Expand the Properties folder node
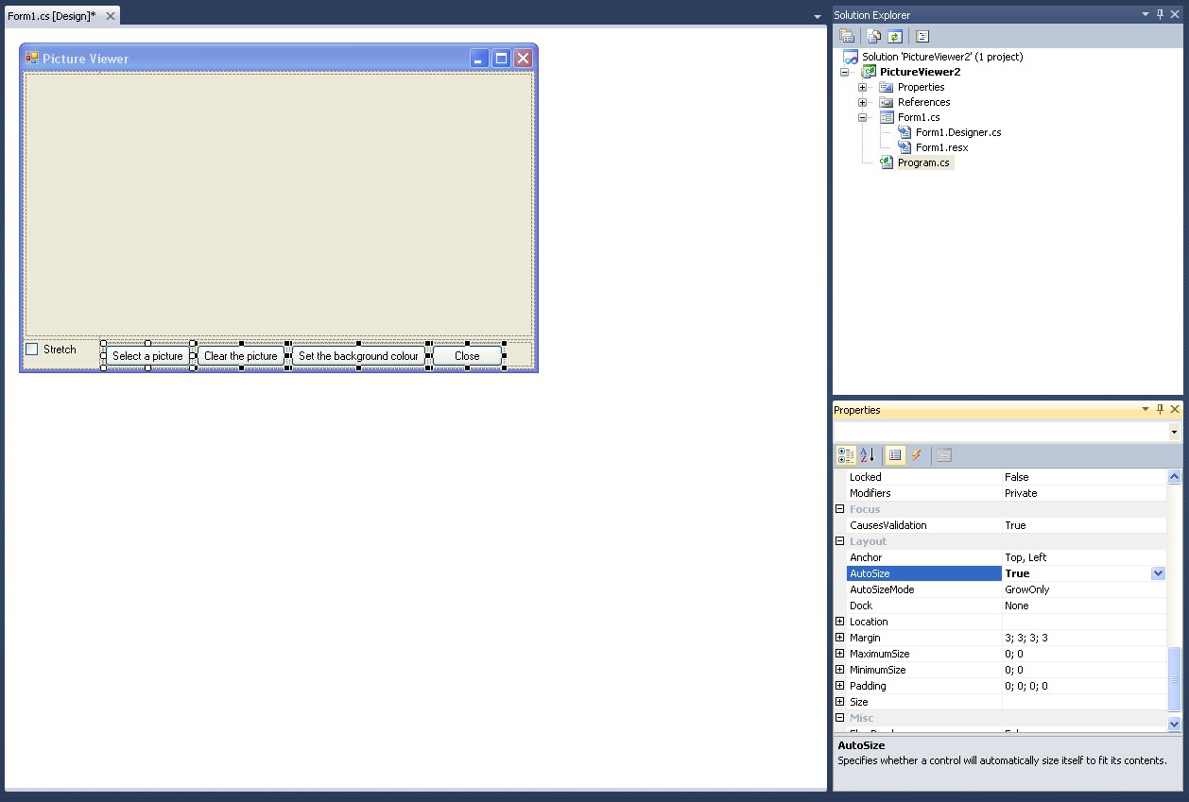 click(x=862, y=87)
